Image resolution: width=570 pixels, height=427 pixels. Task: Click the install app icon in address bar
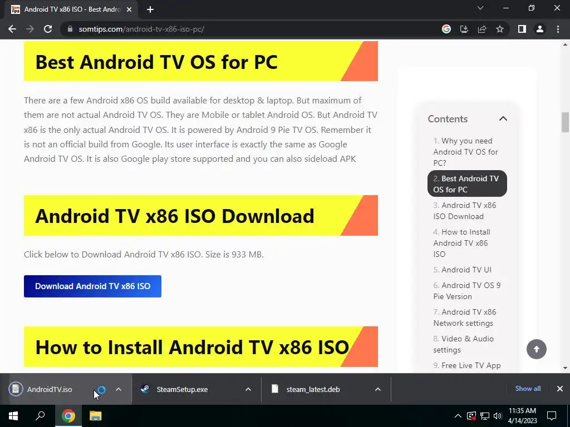click(464, 29)
